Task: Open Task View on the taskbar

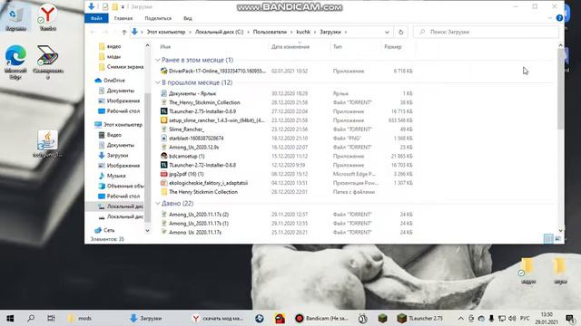Action: coord(51,318)
